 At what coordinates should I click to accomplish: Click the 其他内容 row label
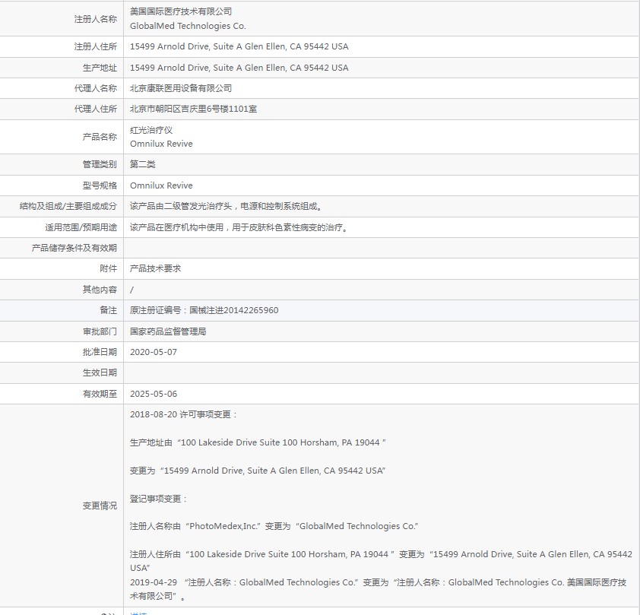(x=100, y=290)
